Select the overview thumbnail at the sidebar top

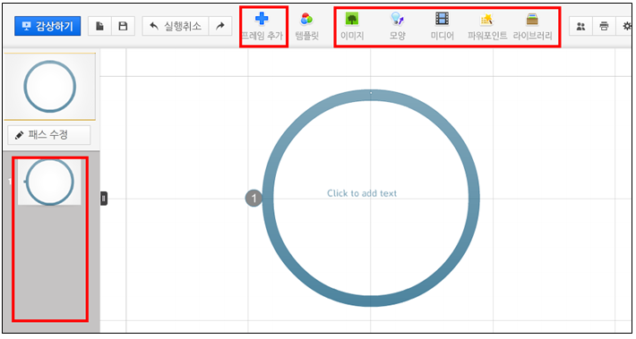tap(49, 86)
